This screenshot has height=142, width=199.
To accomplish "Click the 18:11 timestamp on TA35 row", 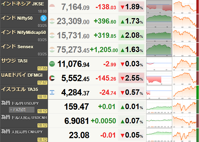I will click(x=42, y=97).
